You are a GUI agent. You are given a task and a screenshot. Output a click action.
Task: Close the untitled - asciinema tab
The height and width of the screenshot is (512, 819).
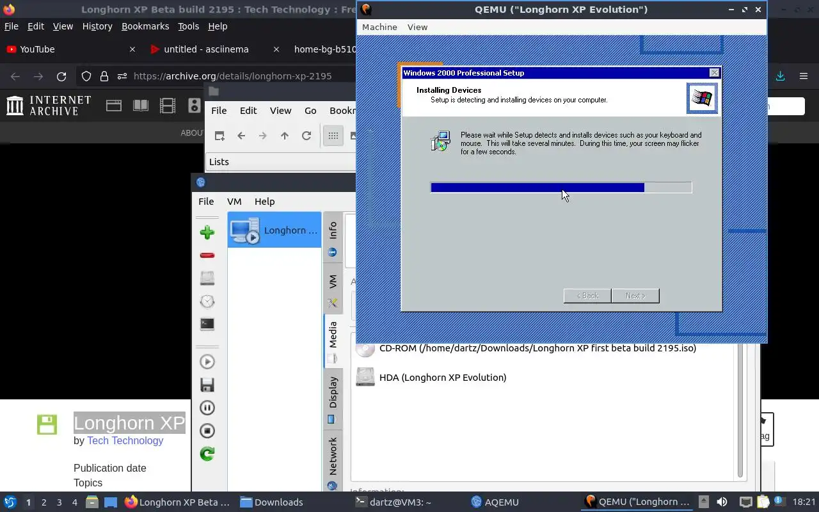tap(276, 49)
